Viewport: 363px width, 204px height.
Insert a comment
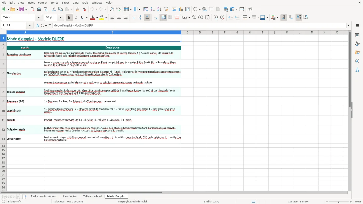pyautogui.click(x=211, y=9)
